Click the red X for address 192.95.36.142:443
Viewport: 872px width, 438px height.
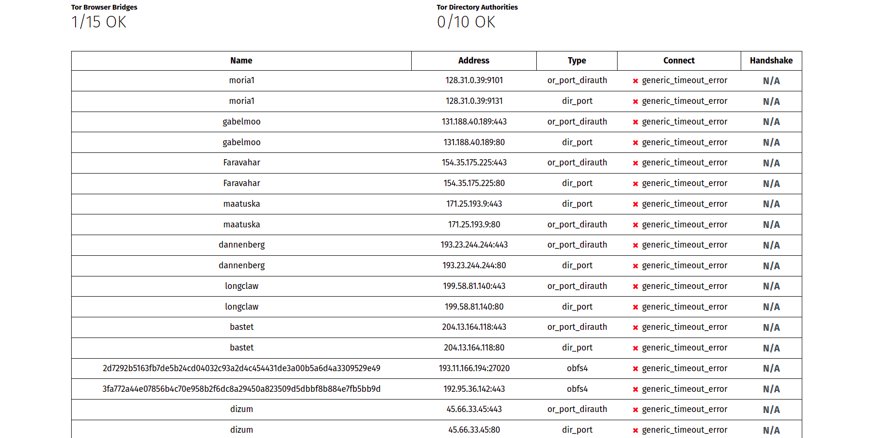635,389
